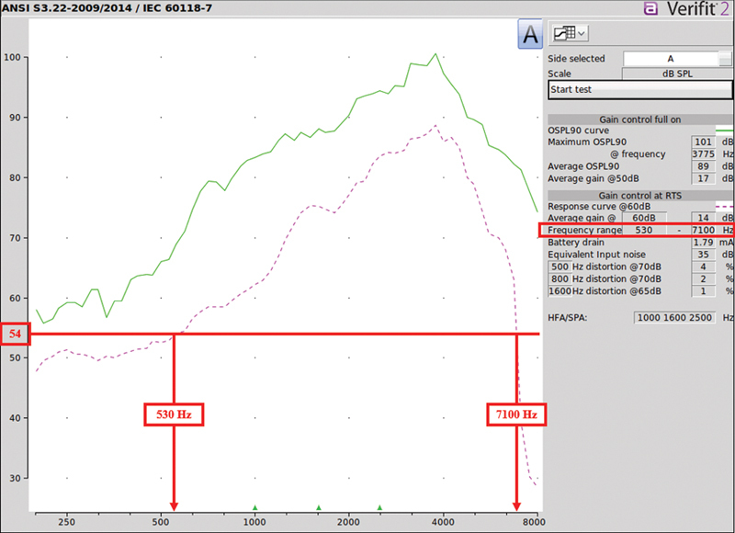This screenshot has height=533, width=735.
Task: Click the Gain control at RTS header
Action: [639, 196]
